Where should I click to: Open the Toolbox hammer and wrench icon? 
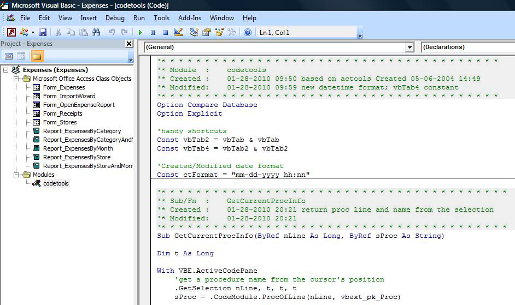pos(232,32)
